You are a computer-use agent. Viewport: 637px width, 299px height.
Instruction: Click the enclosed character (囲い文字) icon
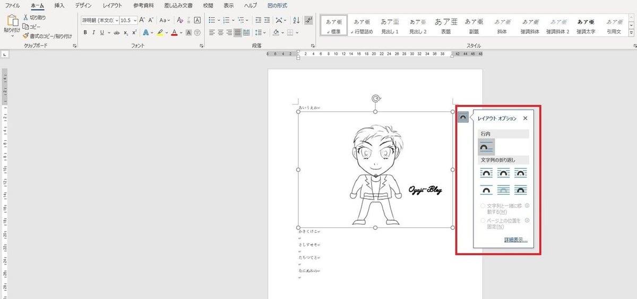[197, 32]
